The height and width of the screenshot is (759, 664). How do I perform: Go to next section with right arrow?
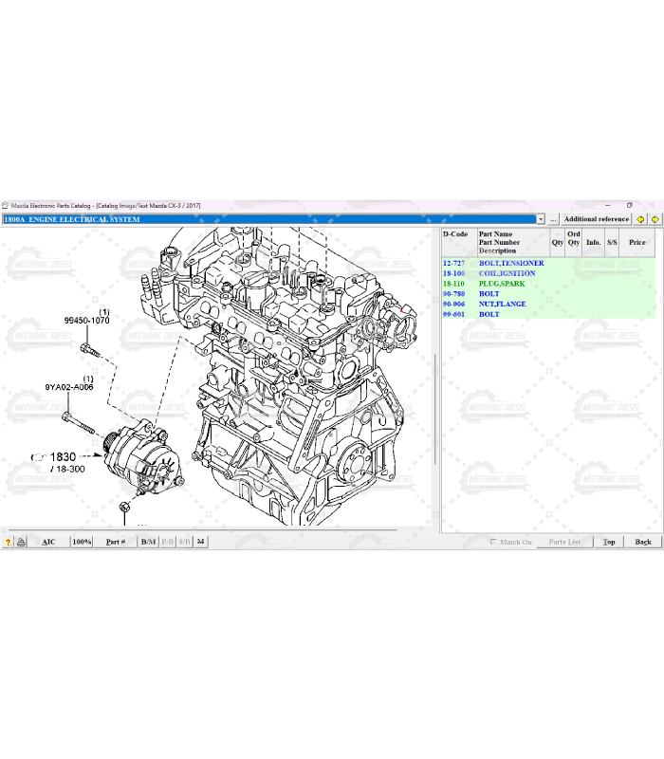(x=655, y=219)
